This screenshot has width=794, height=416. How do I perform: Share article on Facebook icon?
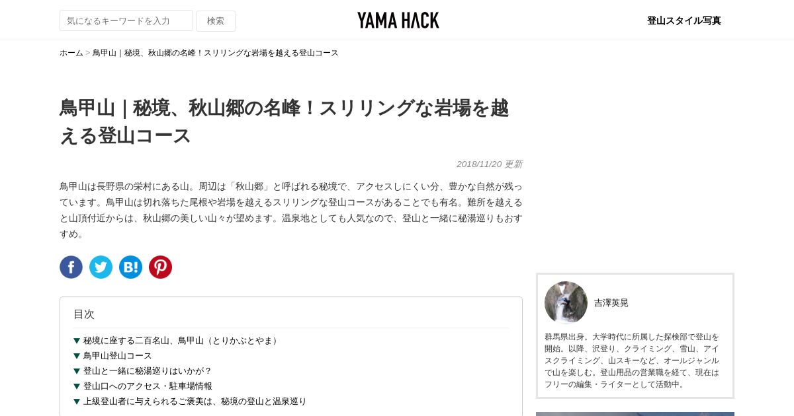click(x=71, y=267)
